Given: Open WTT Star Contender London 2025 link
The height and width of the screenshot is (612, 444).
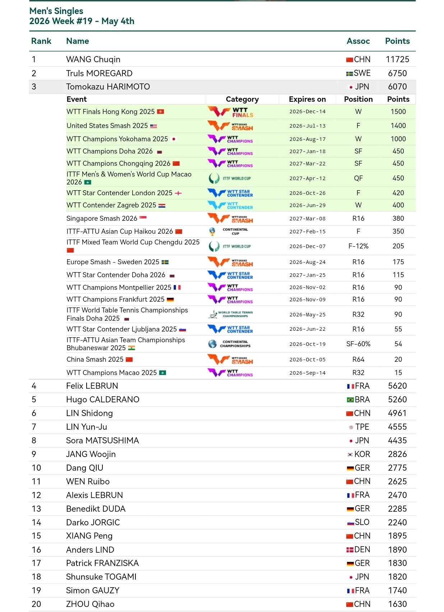Looking at the screenshot, I should [120, 193].
